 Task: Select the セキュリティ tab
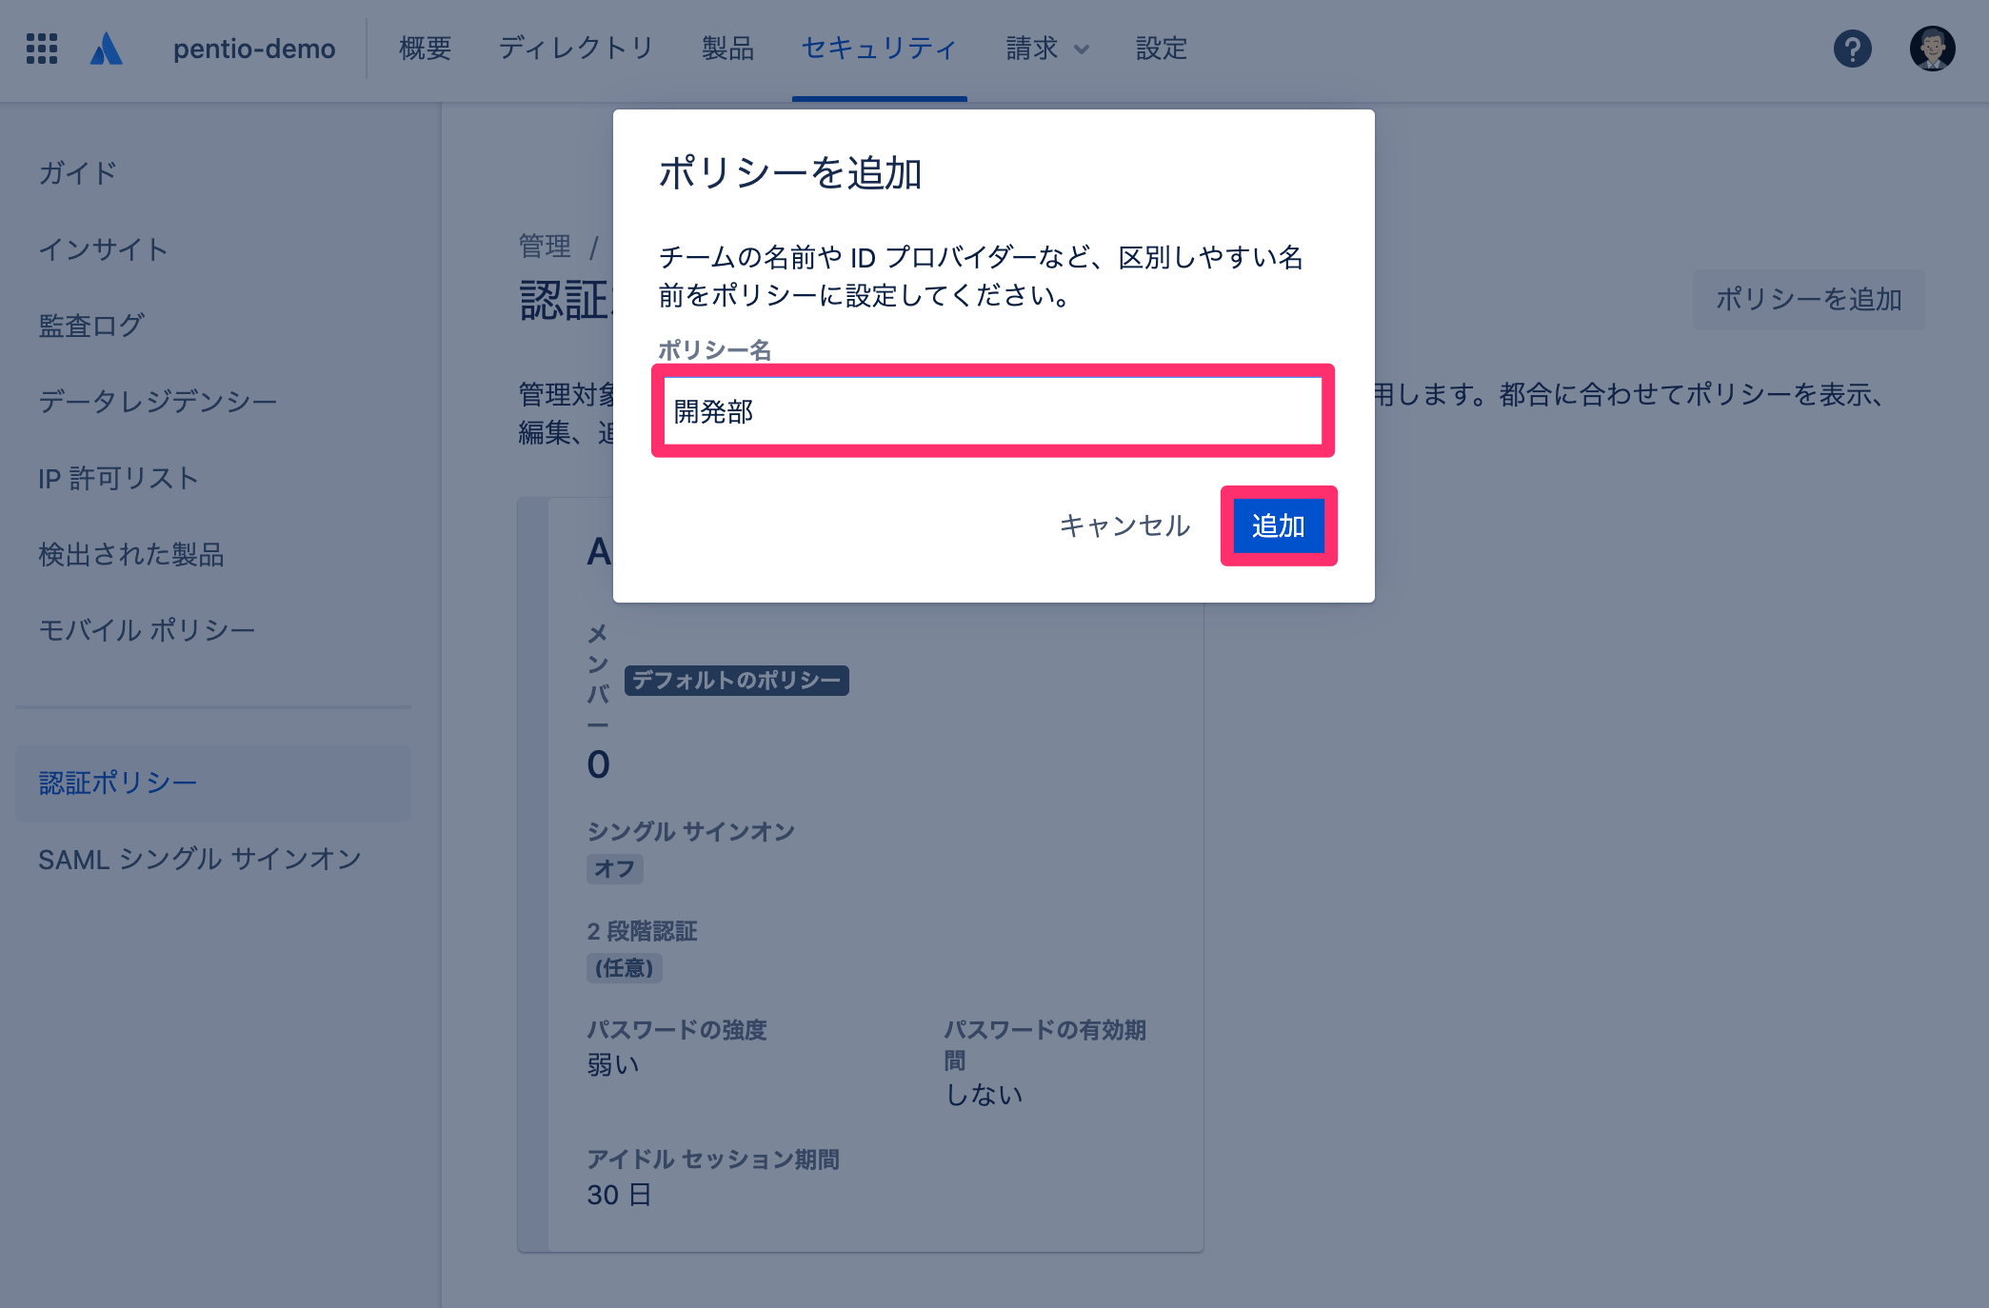(879, 49)
